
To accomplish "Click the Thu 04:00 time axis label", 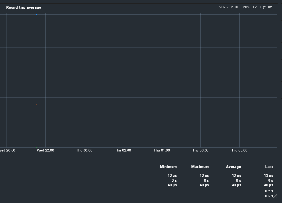I will 162,150.
